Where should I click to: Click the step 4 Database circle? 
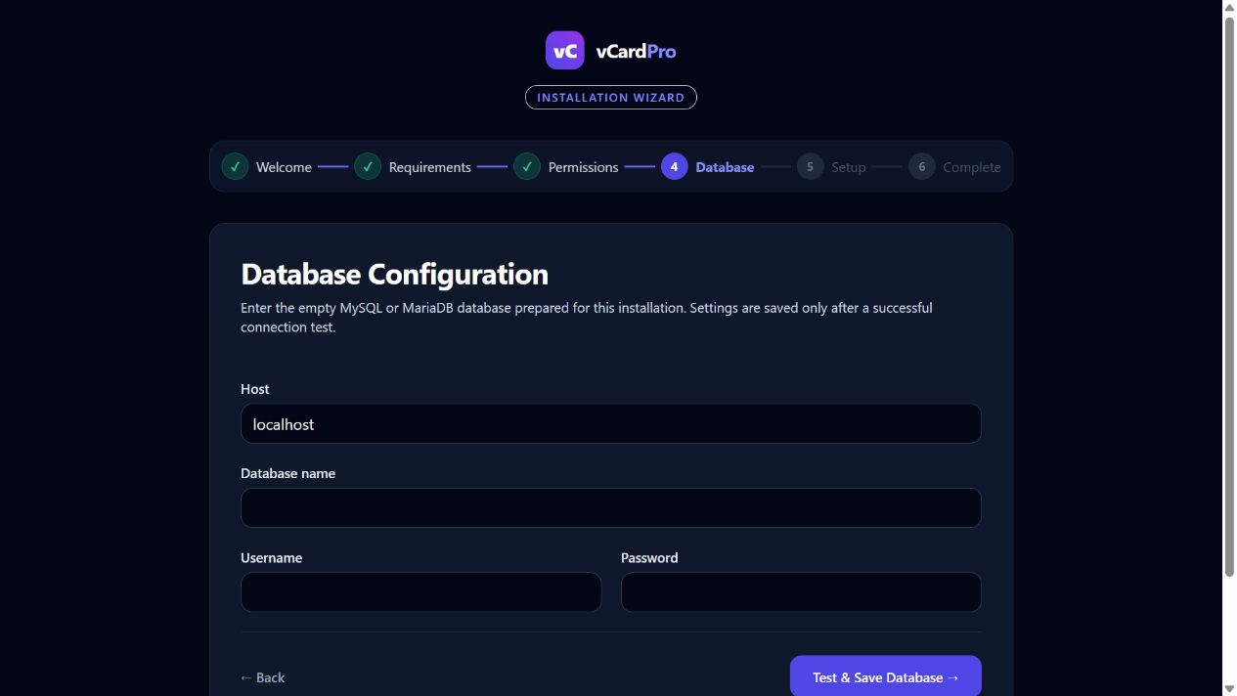[674, 166]
